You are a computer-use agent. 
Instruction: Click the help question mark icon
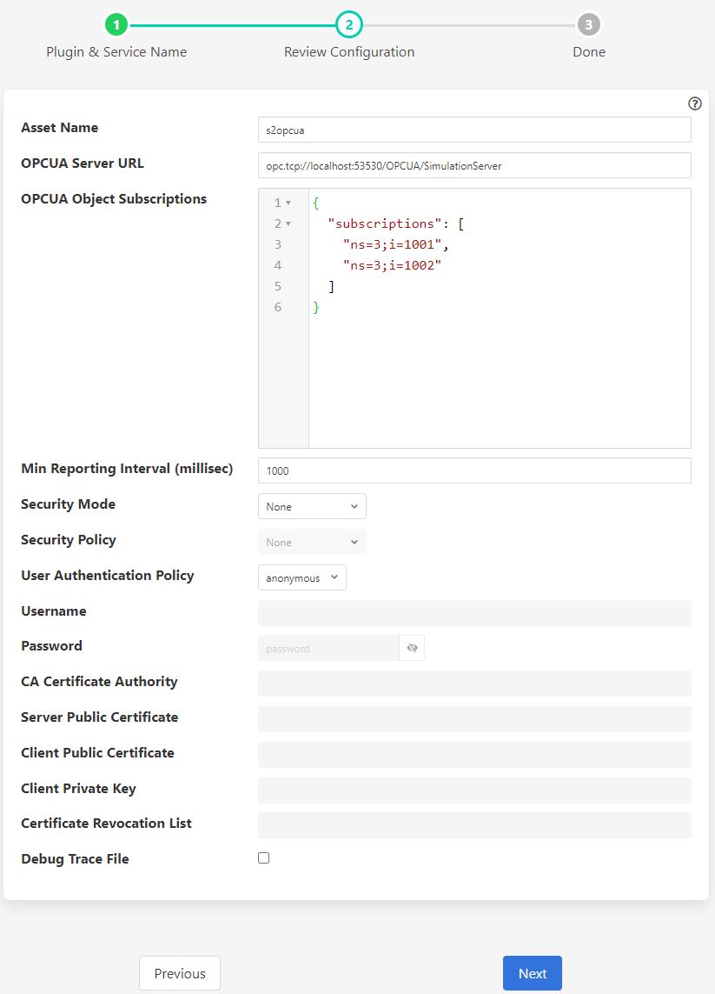pos(694,103)
